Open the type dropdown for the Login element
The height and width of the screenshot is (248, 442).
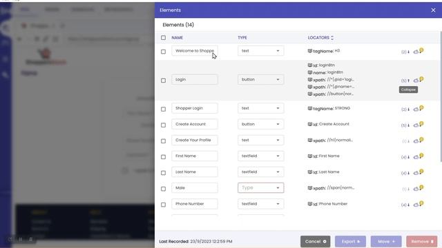[261, 80]
